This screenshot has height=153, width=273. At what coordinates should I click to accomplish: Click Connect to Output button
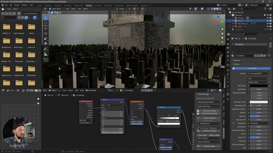(x=209, y=131)
